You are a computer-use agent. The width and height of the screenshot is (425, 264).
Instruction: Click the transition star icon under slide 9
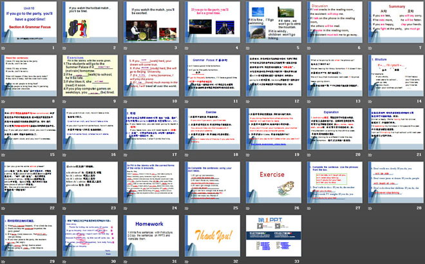(64, 101)
